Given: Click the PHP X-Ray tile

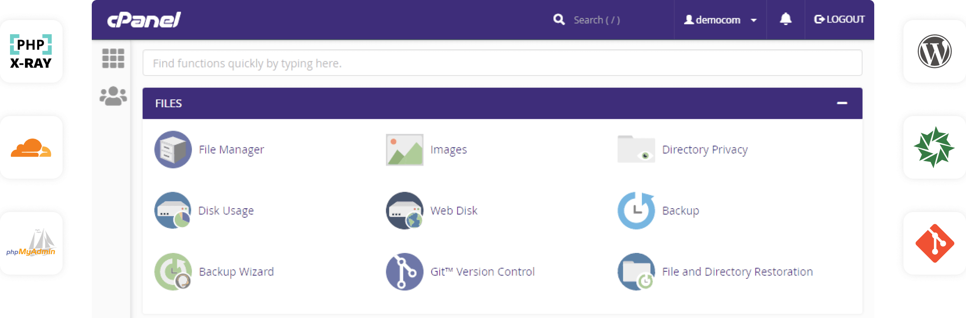Looking at the screenshot, I should (31, 51).
